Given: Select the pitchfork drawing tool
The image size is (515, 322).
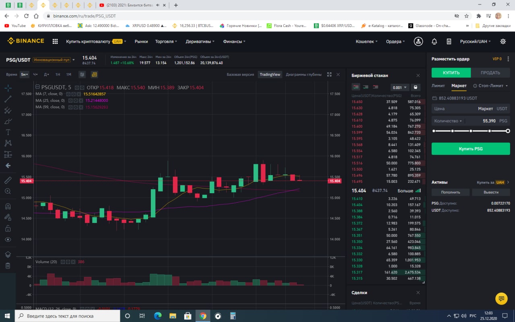Looking at the screenshot, I should [x=8, y=110].
